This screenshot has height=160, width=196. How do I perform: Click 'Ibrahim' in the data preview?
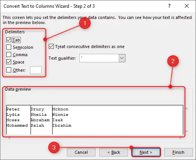click(62, 126)
